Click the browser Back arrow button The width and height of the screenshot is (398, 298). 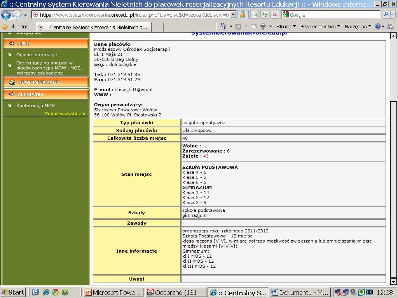tap(6, 15)
